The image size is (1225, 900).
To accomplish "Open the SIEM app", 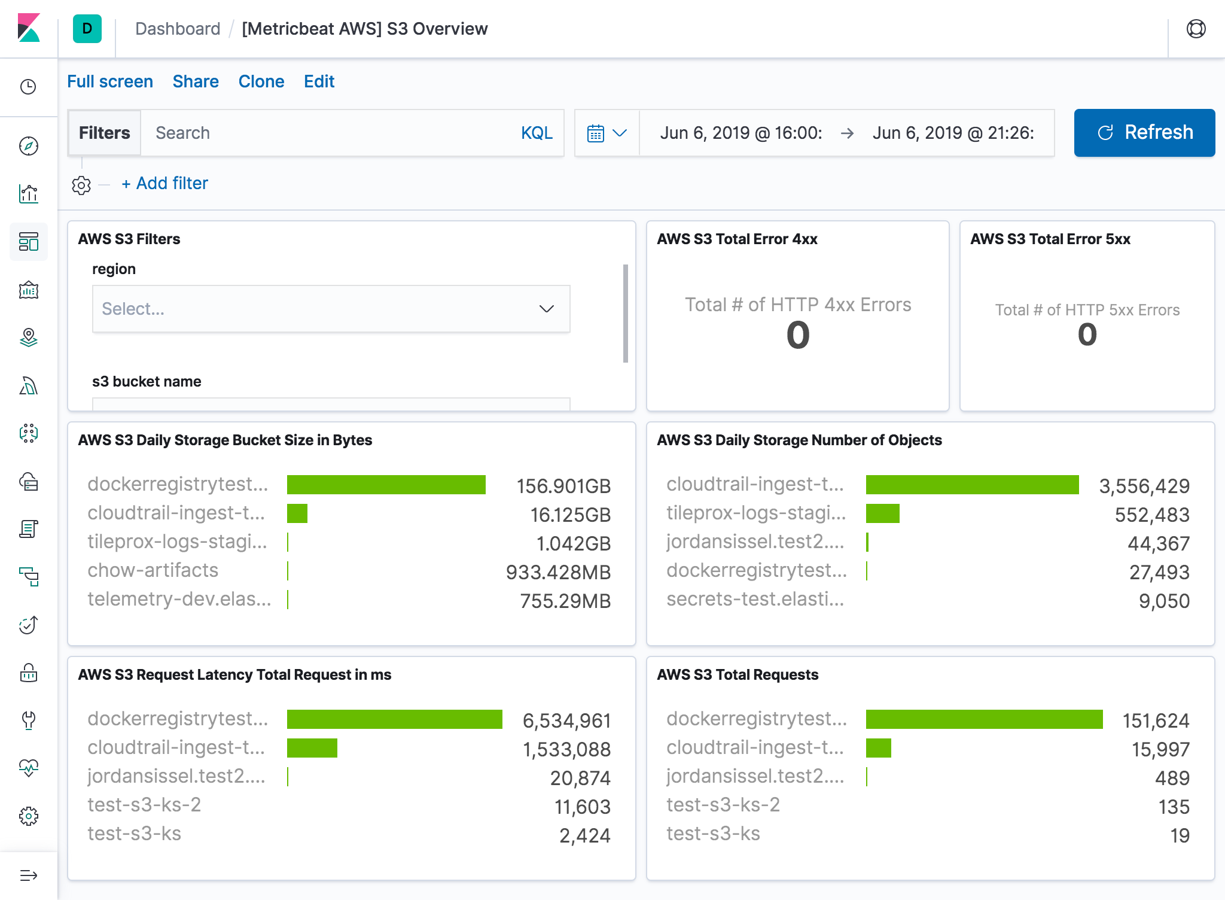I will pos(28,673).
